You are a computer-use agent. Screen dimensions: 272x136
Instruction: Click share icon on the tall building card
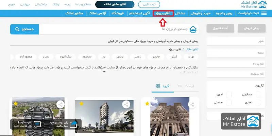coord(192,104)
